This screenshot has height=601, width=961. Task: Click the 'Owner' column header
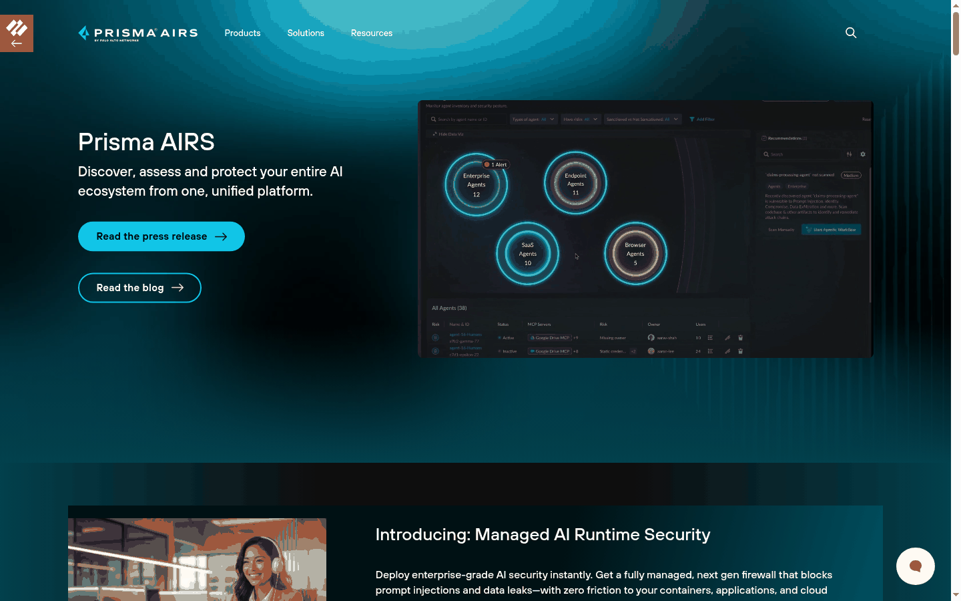point(653,325)
